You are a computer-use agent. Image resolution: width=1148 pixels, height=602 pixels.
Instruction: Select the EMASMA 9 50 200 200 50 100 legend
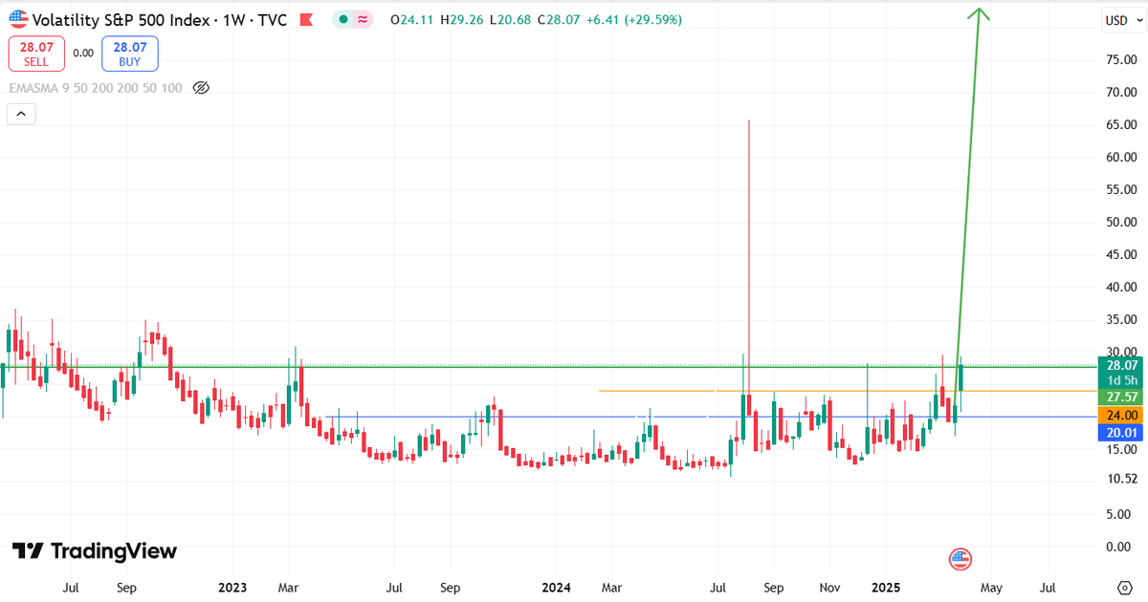(96, 88)
